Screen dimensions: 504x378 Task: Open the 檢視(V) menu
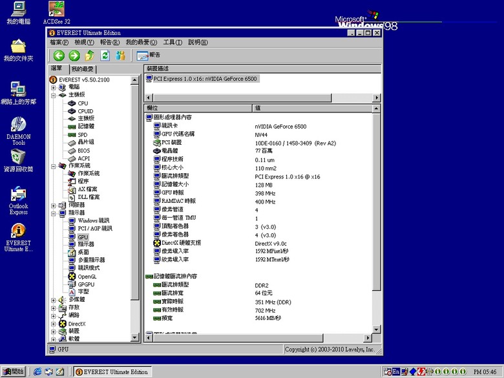pyautogui.click(x=84, y=42)
